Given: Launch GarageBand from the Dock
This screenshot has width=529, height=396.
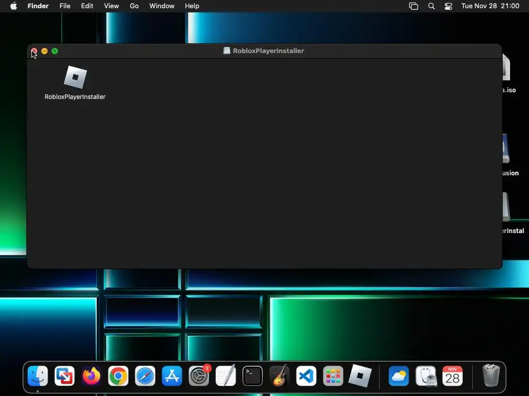Looking at the screenshot, I should 279,376.
